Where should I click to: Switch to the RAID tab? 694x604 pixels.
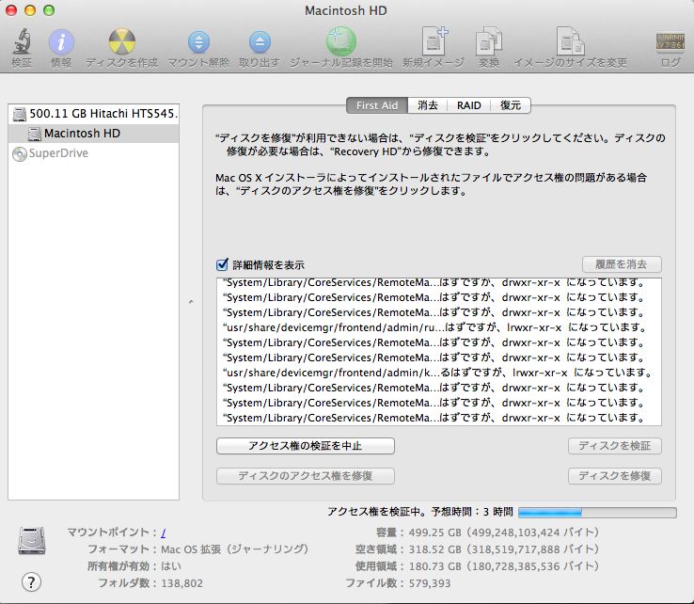[468, 105]
